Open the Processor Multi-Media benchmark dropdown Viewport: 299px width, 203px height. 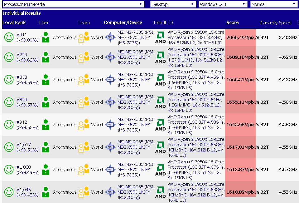73,4
